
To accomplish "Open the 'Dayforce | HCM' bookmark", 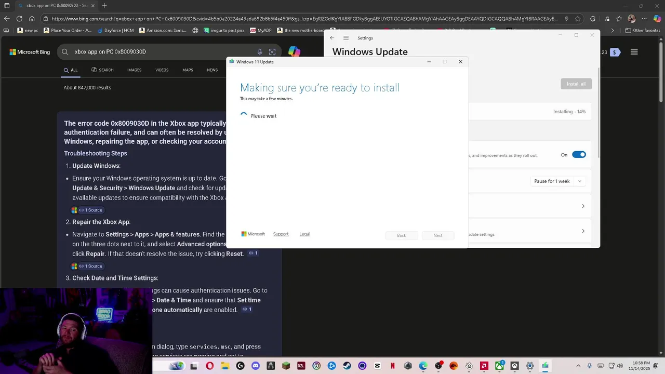I will coord(115,31).
